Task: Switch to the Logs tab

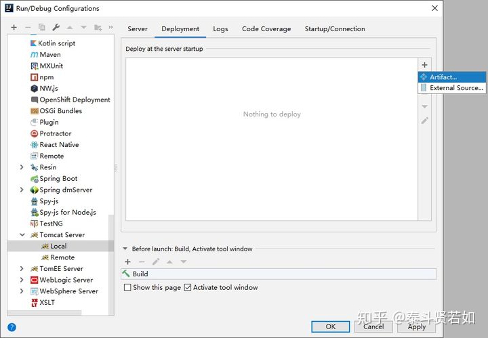Action: 220,29
